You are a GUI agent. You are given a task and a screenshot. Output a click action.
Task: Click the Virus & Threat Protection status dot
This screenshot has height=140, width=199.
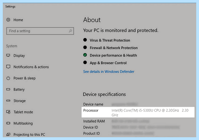(85, 40)
